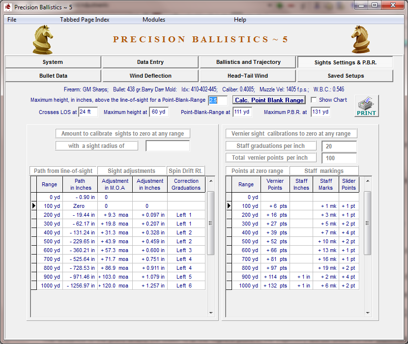The height and width of the screenshot is (344, 408).
Task: Click the Staff Marks column header
Action: click(x=326, y=184)
